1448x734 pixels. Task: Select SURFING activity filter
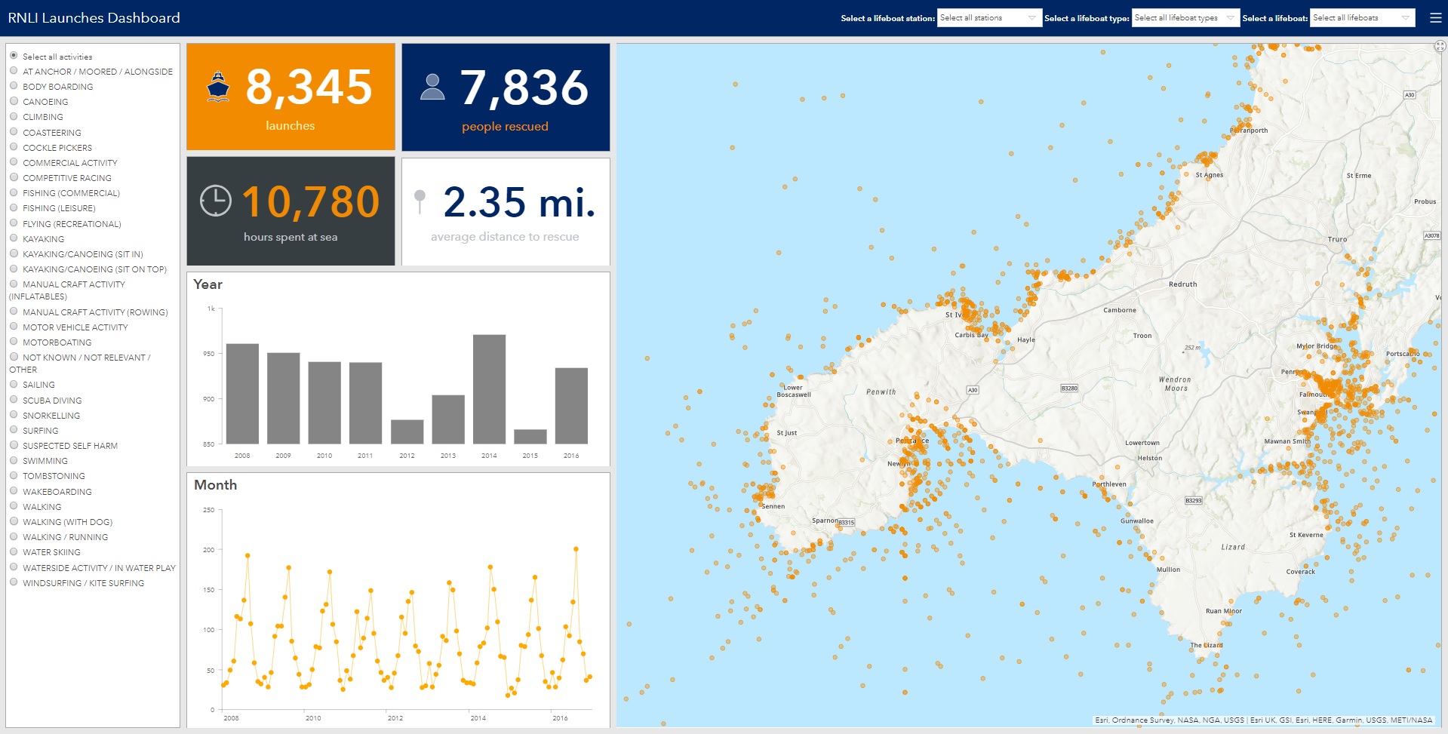pos(14,430)
